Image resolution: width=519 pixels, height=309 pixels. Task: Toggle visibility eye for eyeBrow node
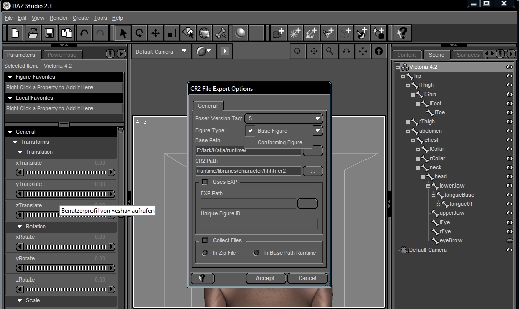[x=509, y=241]
